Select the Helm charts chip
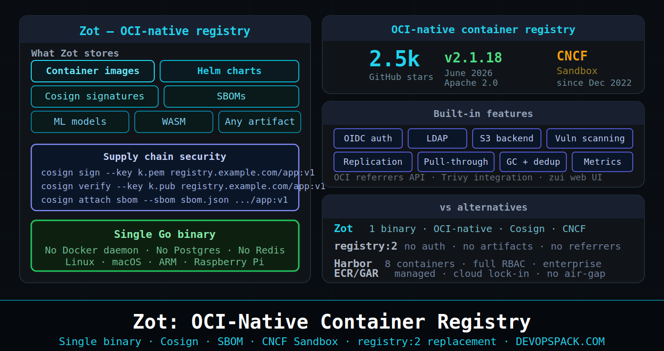Viewport: 664px width, 351px height. pyautogui.click(x=229, y=71)
